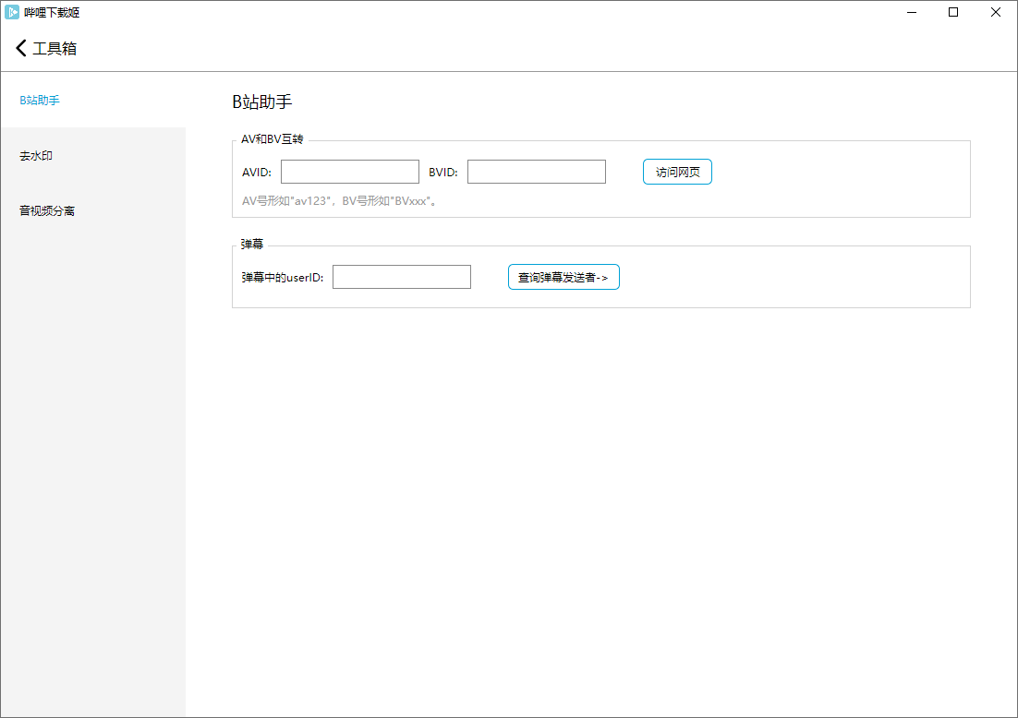Click the 查询弹幕发送者-> button
1018x718 pixels.
[564, 277]
